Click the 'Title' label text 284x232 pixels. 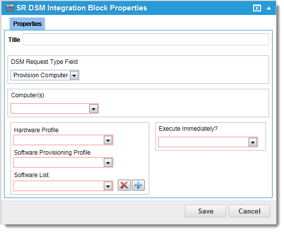[x=14, y=39]
